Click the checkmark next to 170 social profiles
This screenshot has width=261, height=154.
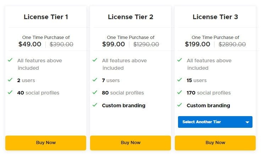click(179, 92)
